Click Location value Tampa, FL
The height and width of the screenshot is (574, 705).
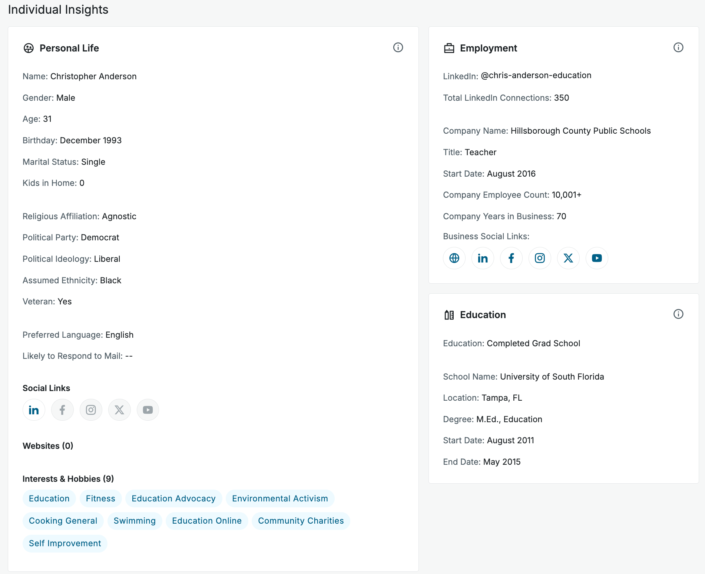pos(502,398)
